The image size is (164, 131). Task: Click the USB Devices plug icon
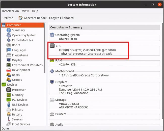(x=9, y=105)
